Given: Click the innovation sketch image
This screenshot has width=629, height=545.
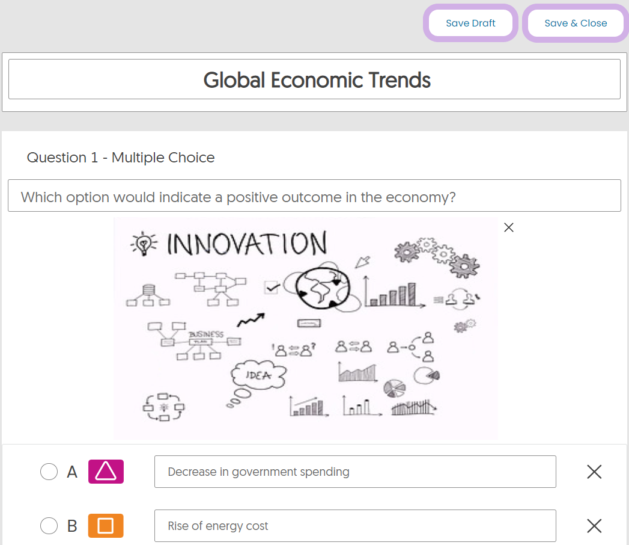Looking at the screenshot, I should pyautogui.click(x=306, y=328).
